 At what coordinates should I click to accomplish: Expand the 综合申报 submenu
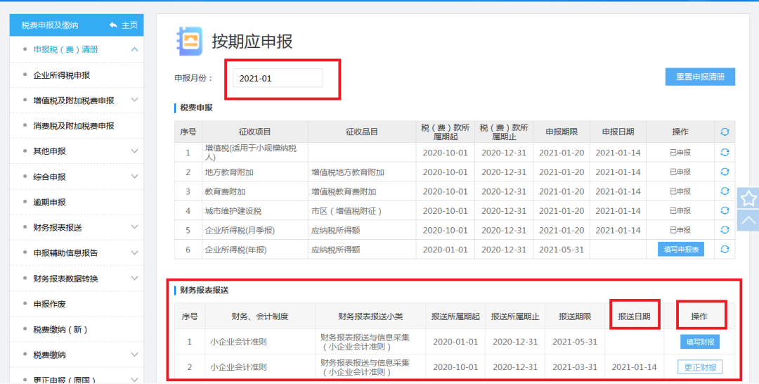(x=134, y=177)
